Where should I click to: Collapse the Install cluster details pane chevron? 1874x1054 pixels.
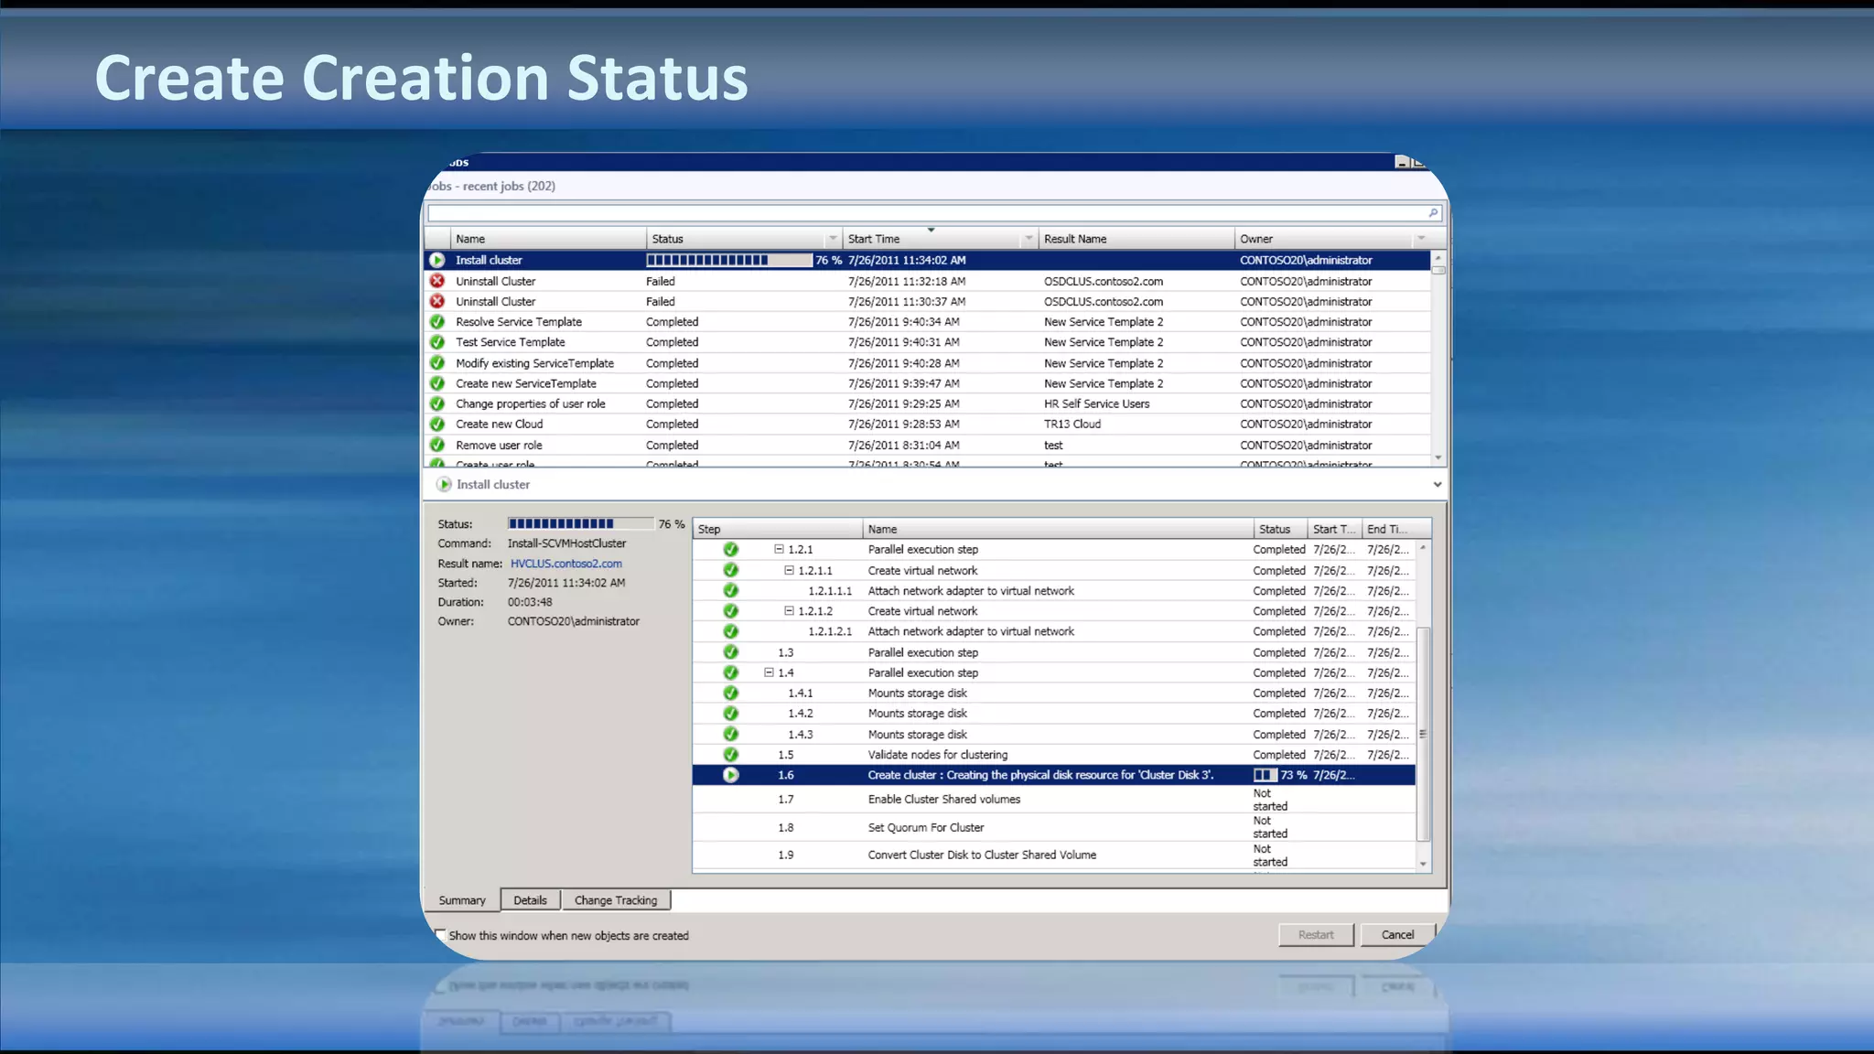[x=1437, y=485]
